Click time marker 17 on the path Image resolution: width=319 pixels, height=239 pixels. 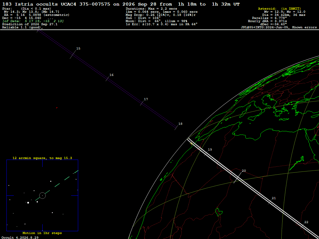click(x=146, y=99)
